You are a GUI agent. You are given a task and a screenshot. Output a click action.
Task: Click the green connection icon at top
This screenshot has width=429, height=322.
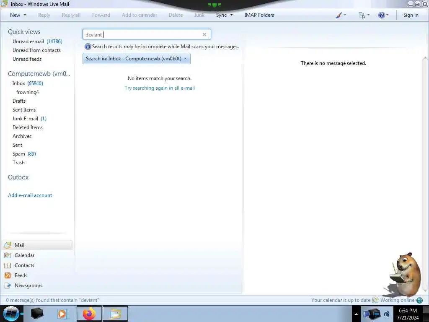[214, 5]
